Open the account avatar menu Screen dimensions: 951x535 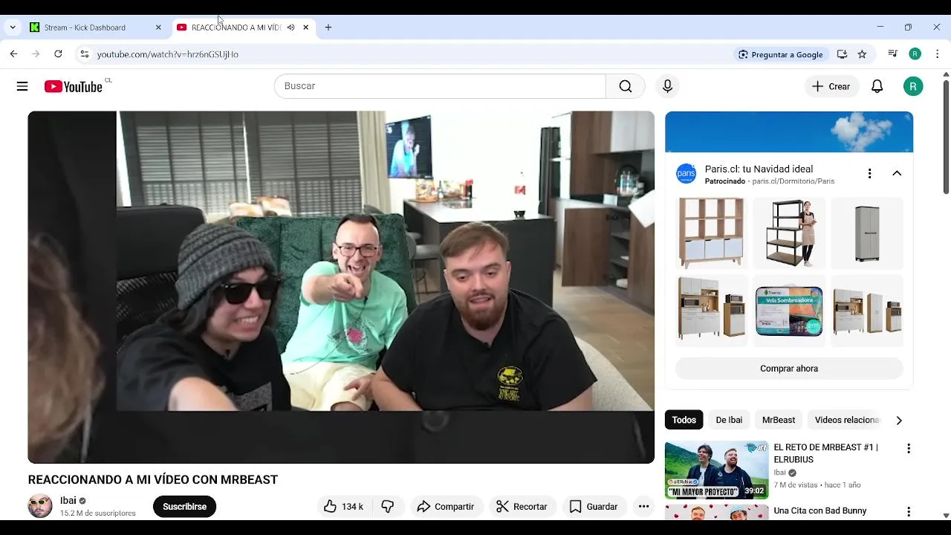pyautogui.click(x=913, y=86)
